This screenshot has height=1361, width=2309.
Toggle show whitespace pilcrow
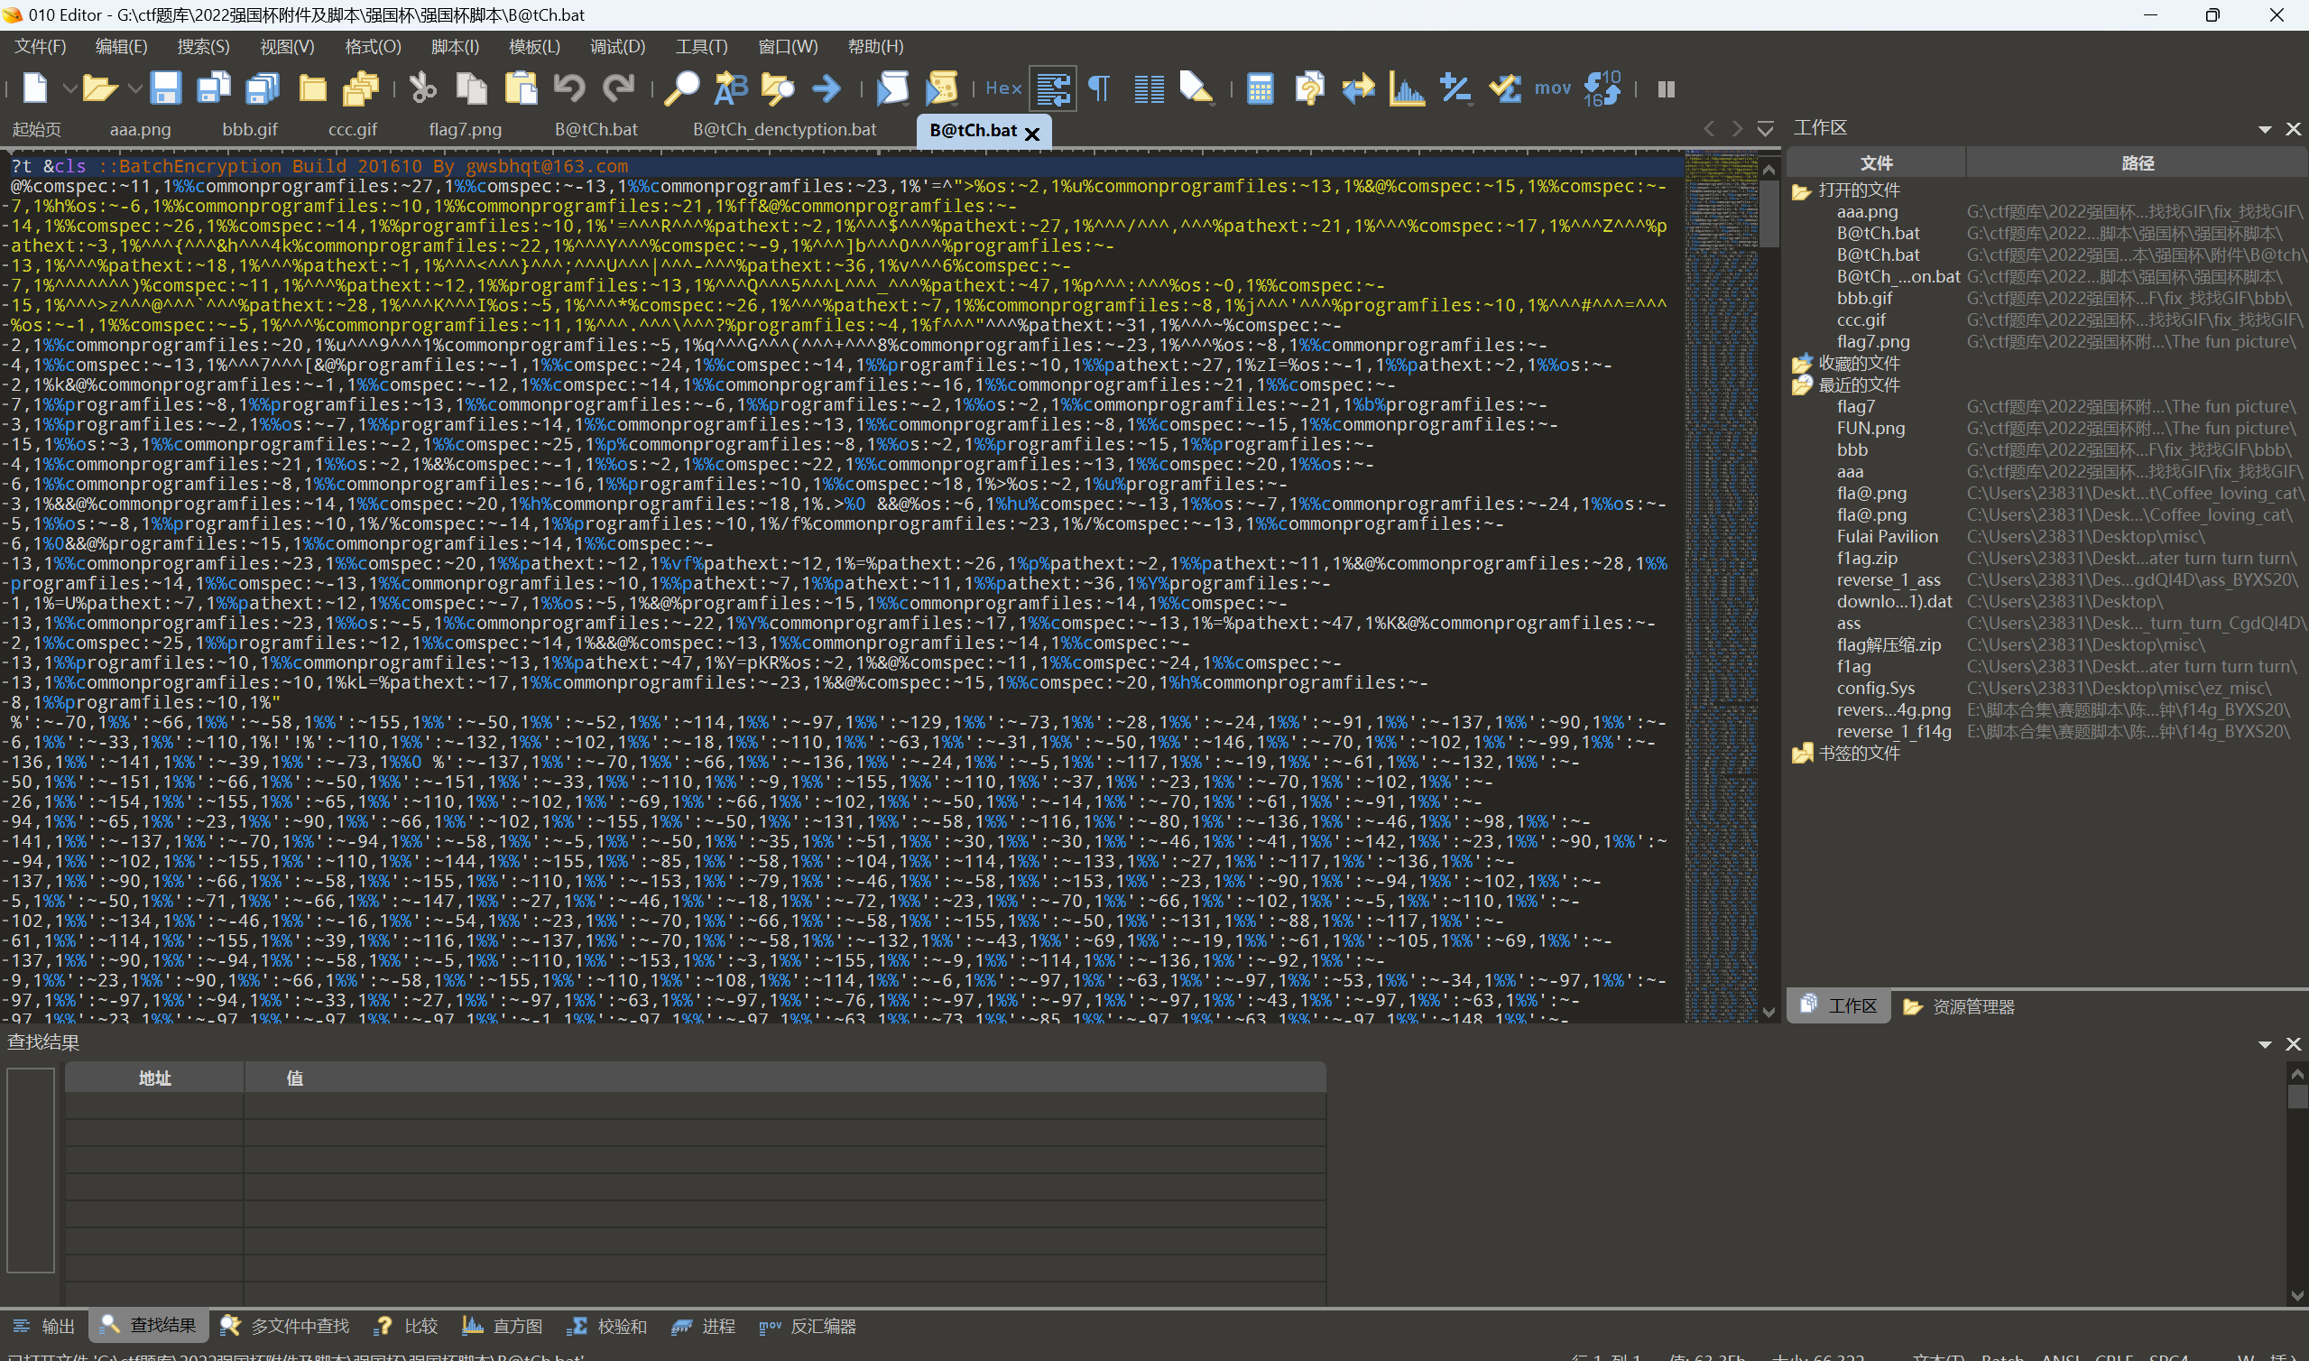[1099, 88]
